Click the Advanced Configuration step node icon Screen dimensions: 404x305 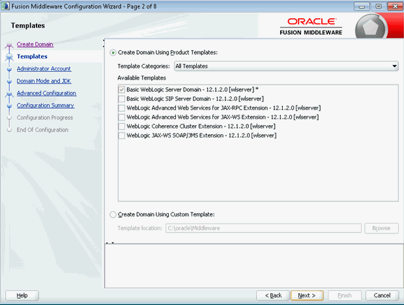tap(10, 94)
